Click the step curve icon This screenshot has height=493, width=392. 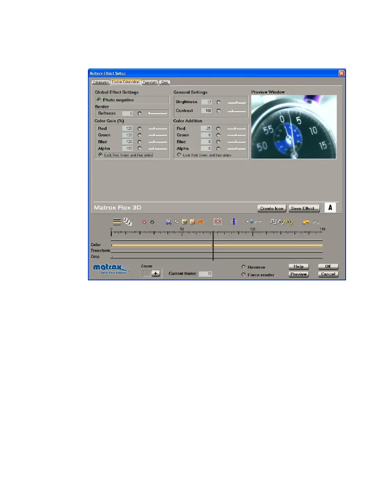pos(273,222)
